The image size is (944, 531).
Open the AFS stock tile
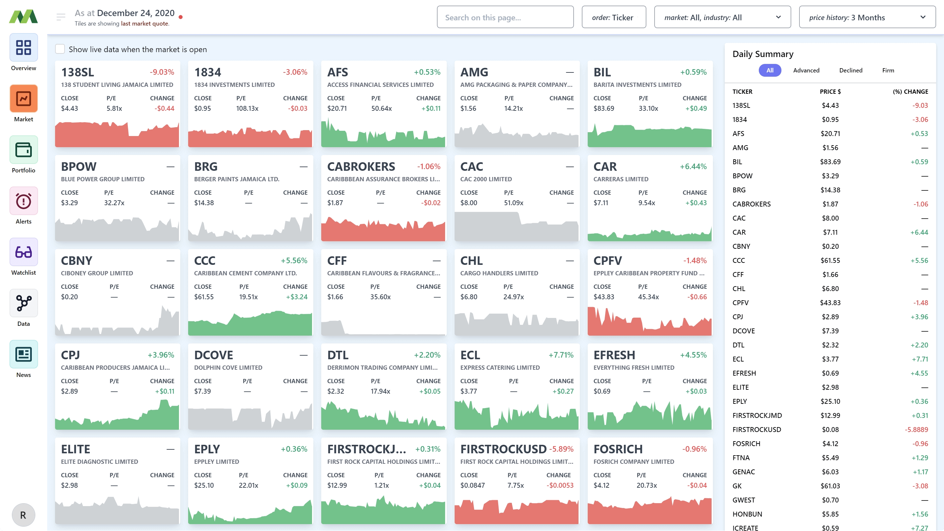pyautogui.click(x=384, y=104)
